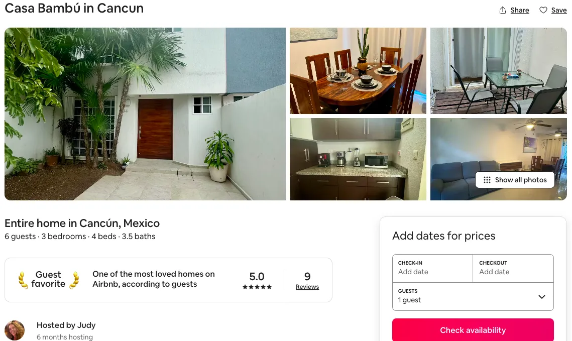Open the patio glass table photo

pyautogui.click(x=498, y=71)
